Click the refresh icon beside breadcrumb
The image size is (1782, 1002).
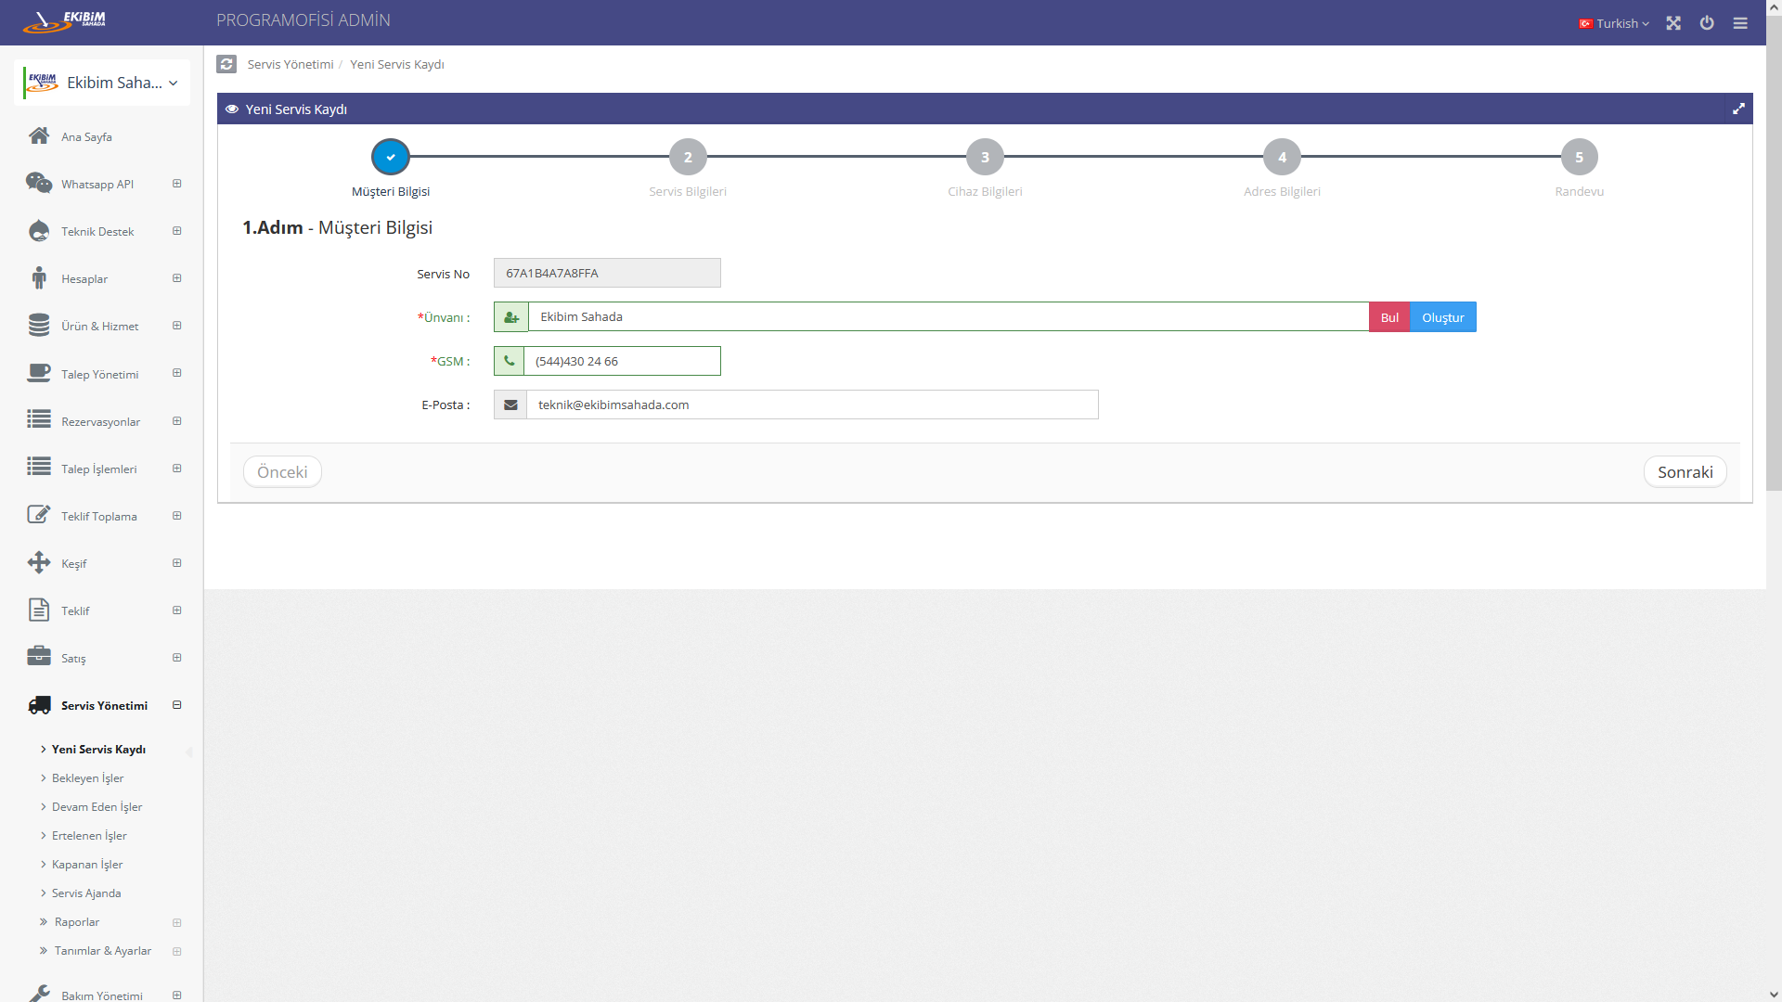coord(226,64)
